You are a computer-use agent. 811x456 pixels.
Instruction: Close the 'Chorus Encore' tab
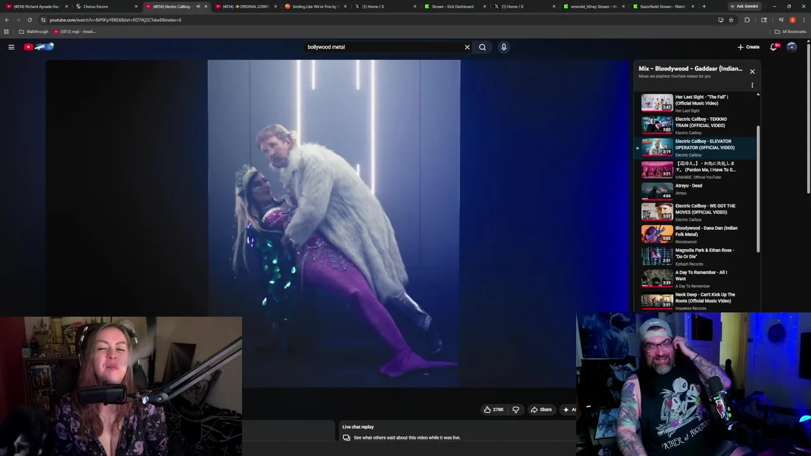136,6
